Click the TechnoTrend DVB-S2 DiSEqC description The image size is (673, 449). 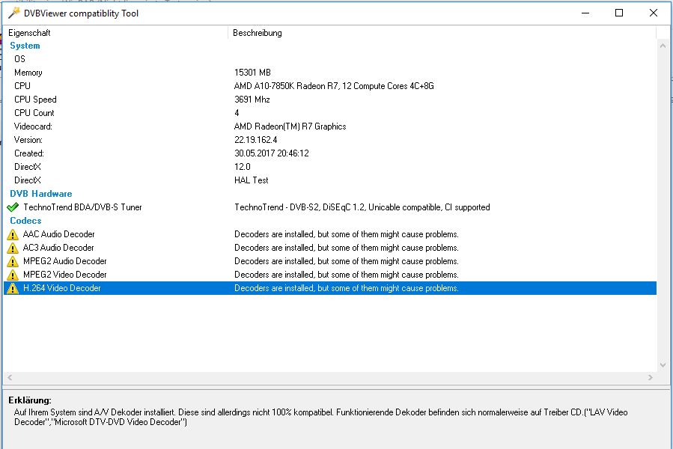(x=362, y=207)
